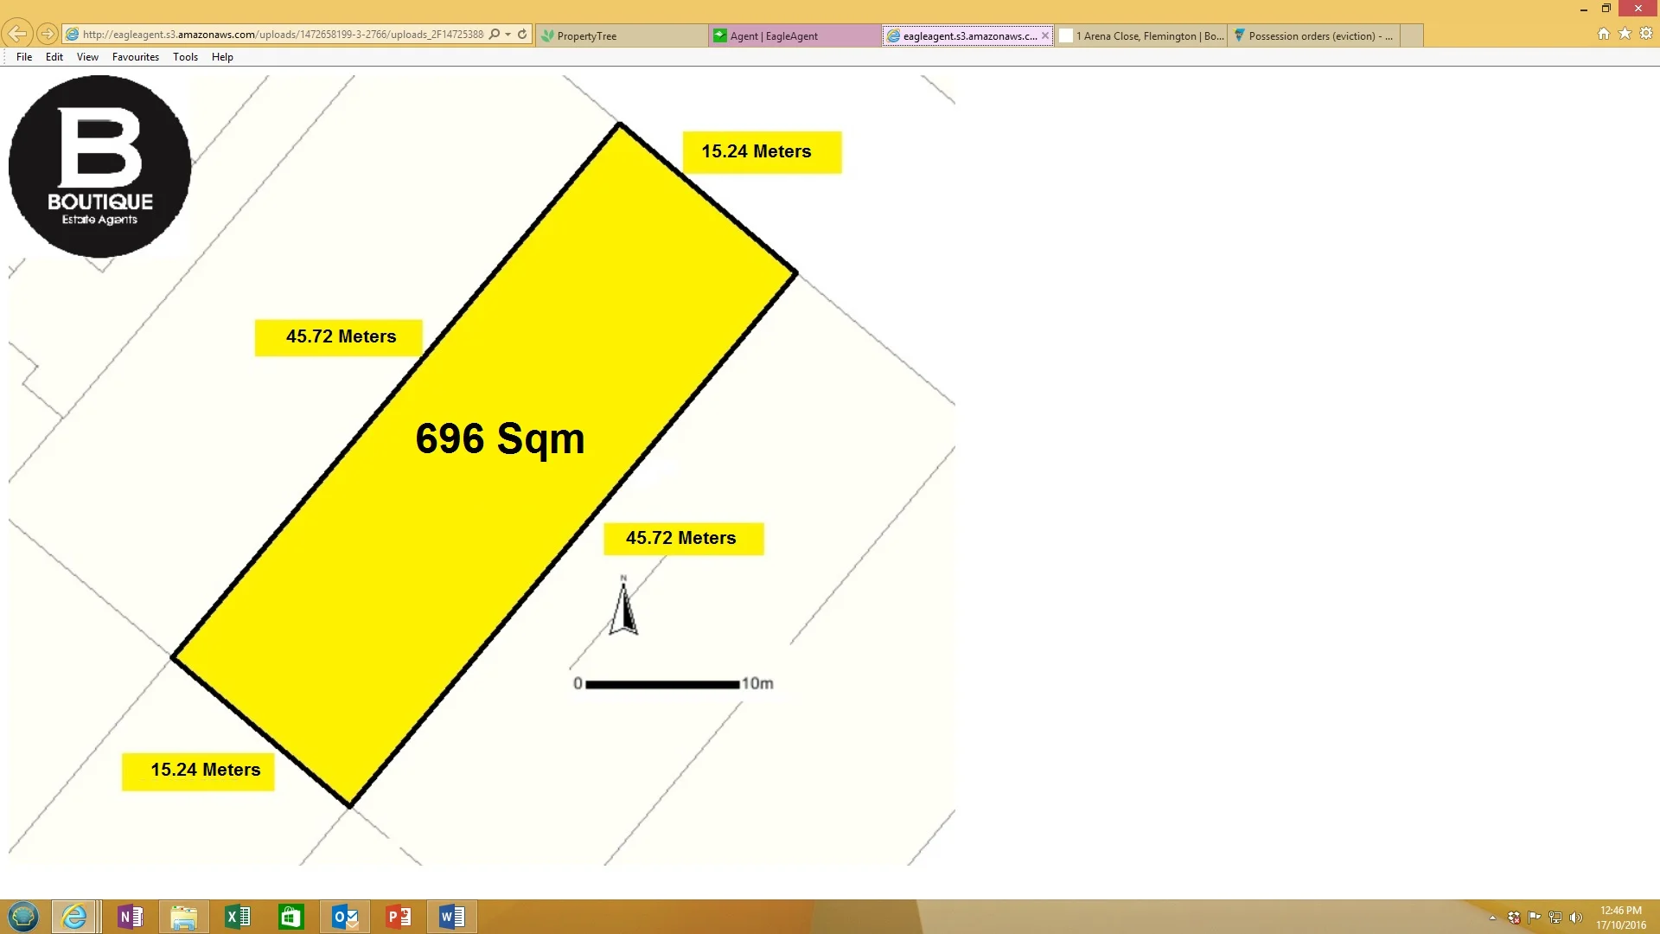Open OneNote from the taskbar
Screen dimensions: 1660x934
point(131,917)
